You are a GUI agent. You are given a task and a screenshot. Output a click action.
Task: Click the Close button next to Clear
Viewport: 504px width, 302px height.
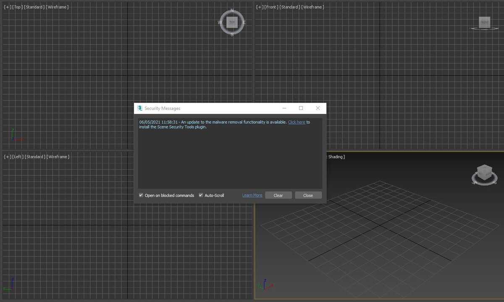(308, 195)
